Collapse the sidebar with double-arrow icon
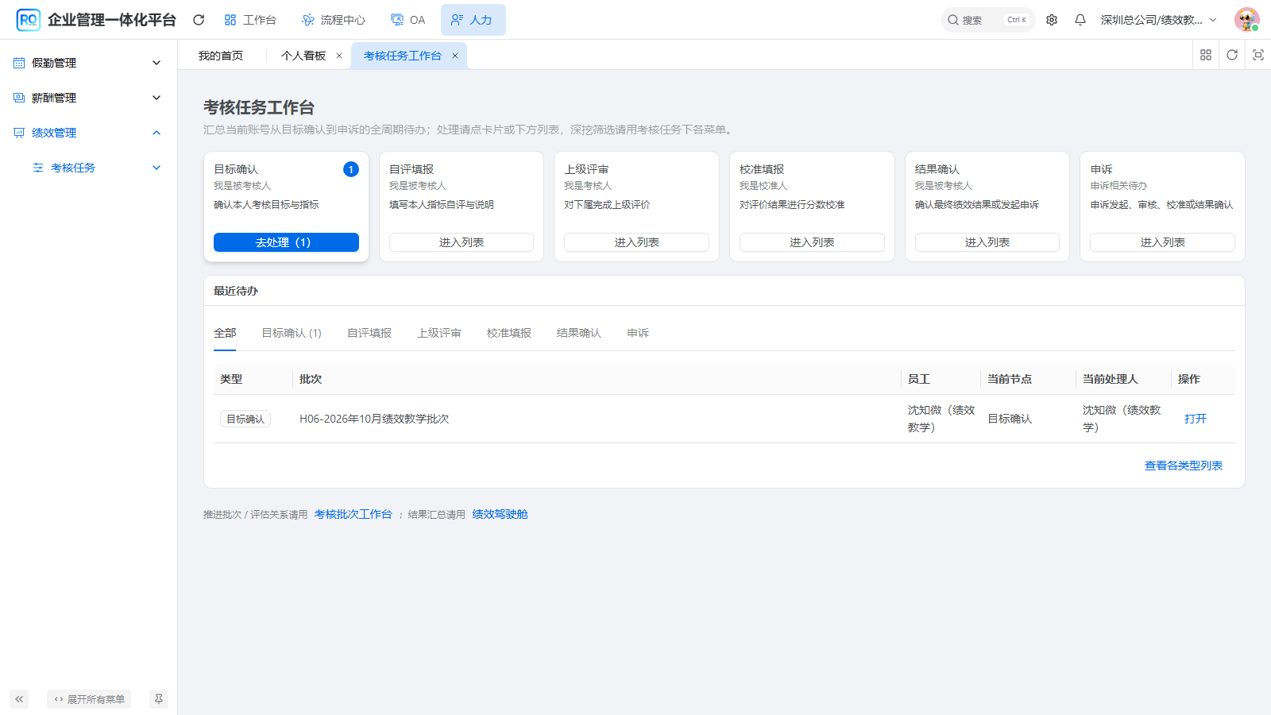The width and height of the screenshot is (1271, 715). pos(19,699)
